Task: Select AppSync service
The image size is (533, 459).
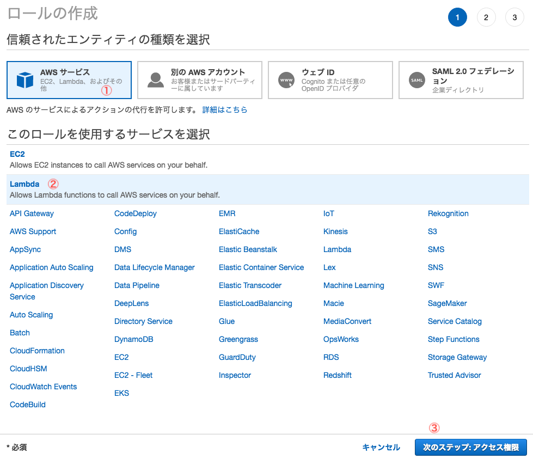Action: [x=25, y=249]
